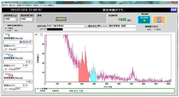This screenshot has height=97, width=179.
Task: Click the 137Cs peak channel field 329
Action: click(x=21, y=89)
